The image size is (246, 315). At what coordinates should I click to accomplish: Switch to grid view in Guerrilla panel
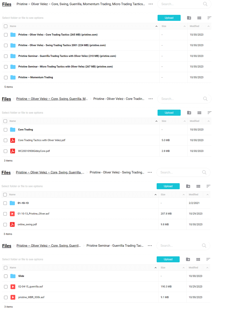(x=198, y=259)
